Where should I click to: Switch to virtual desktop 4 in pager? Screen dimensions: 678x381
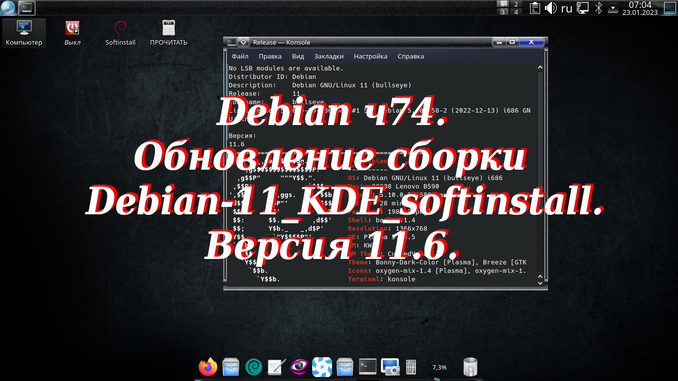coord(516,12)
